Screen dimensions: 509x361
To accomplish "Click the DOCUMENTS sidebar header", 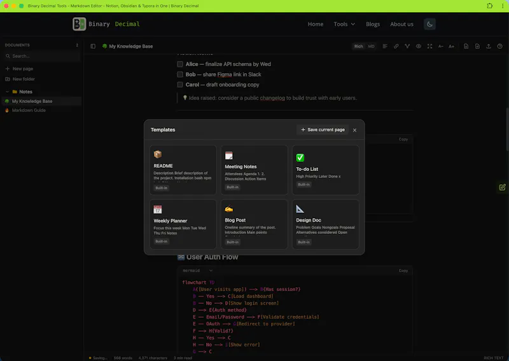I will (17, 45).
